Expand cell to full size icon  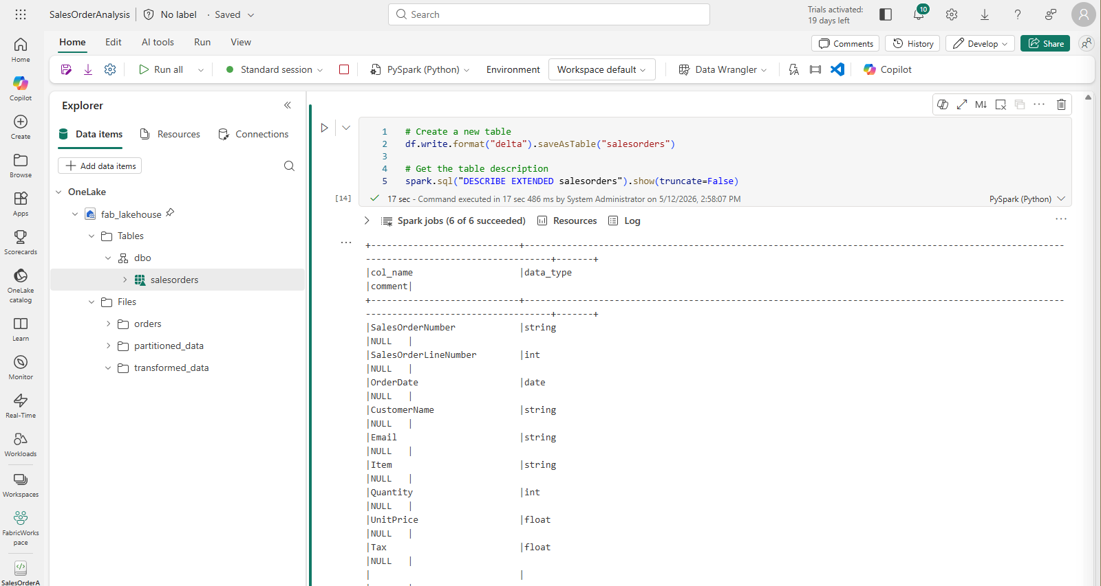click(x=962, y=104)
